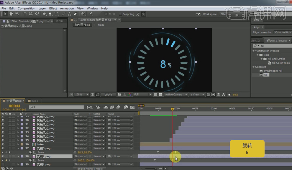The width and height of the screenshot is (292, 170).
Task: Select the Brush tool
Action: 64,14
